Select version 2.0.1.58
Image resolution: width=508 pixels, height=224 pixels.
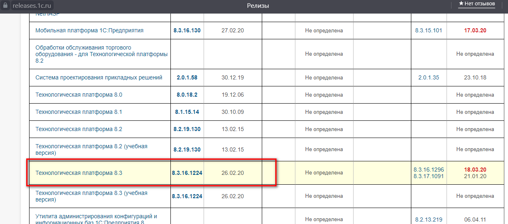point(187,77)
